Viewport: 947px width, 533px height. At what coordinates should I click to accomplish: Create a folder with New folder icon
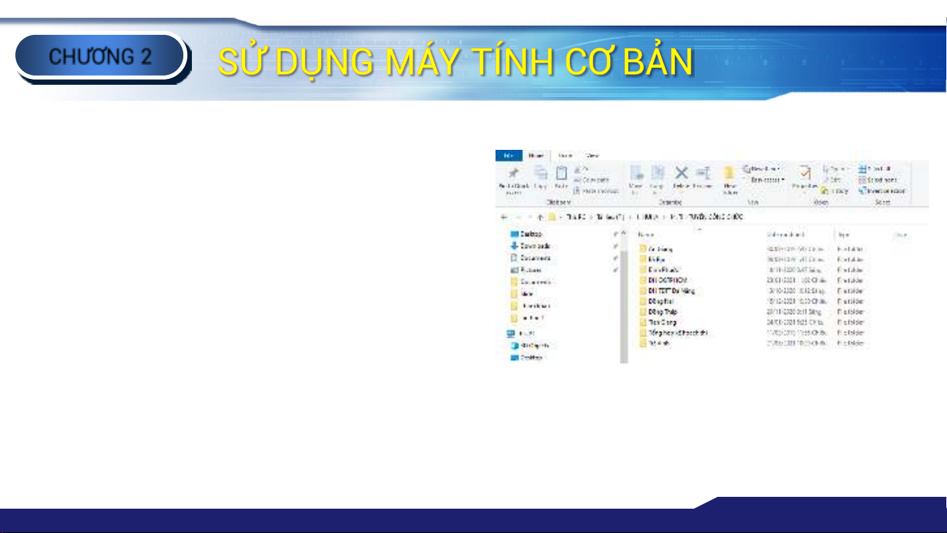[729, 174]
